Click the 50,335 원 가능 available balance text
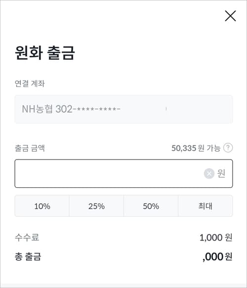This screenshot has height=288, width=247. [x=196, y=148]
